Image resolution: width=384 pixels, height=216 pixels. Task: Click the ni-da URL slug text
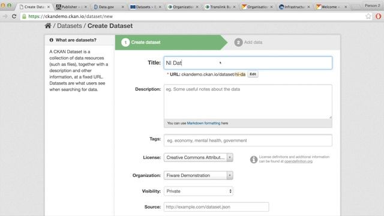pos(240,74)
